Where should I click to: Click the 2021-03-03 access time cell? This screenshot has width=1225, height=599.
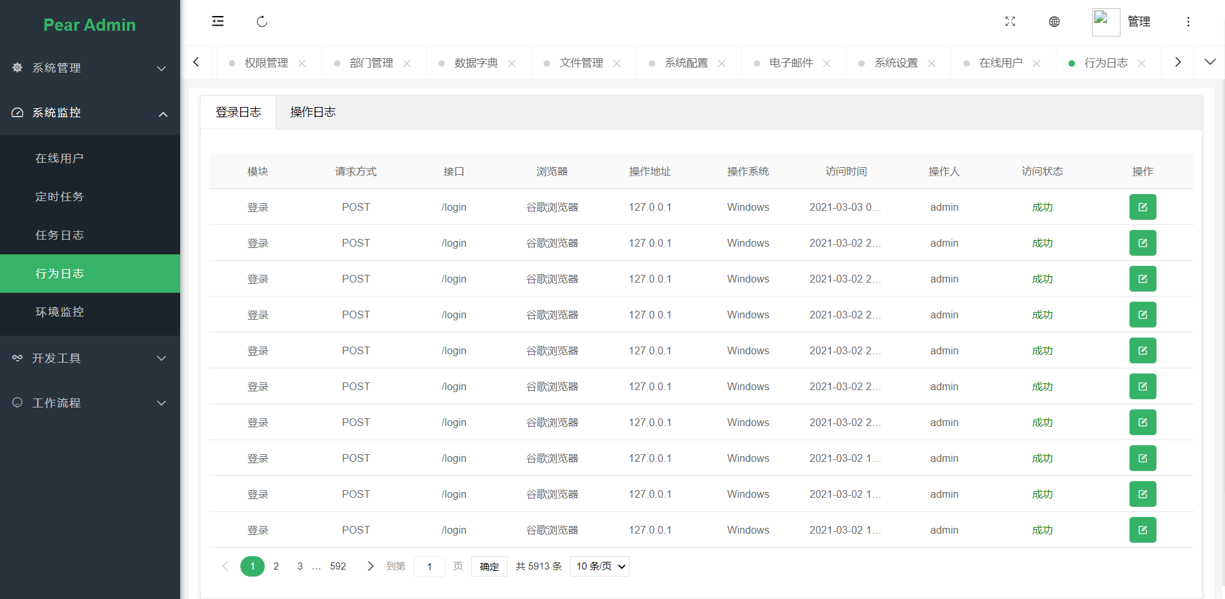[845, 207]
